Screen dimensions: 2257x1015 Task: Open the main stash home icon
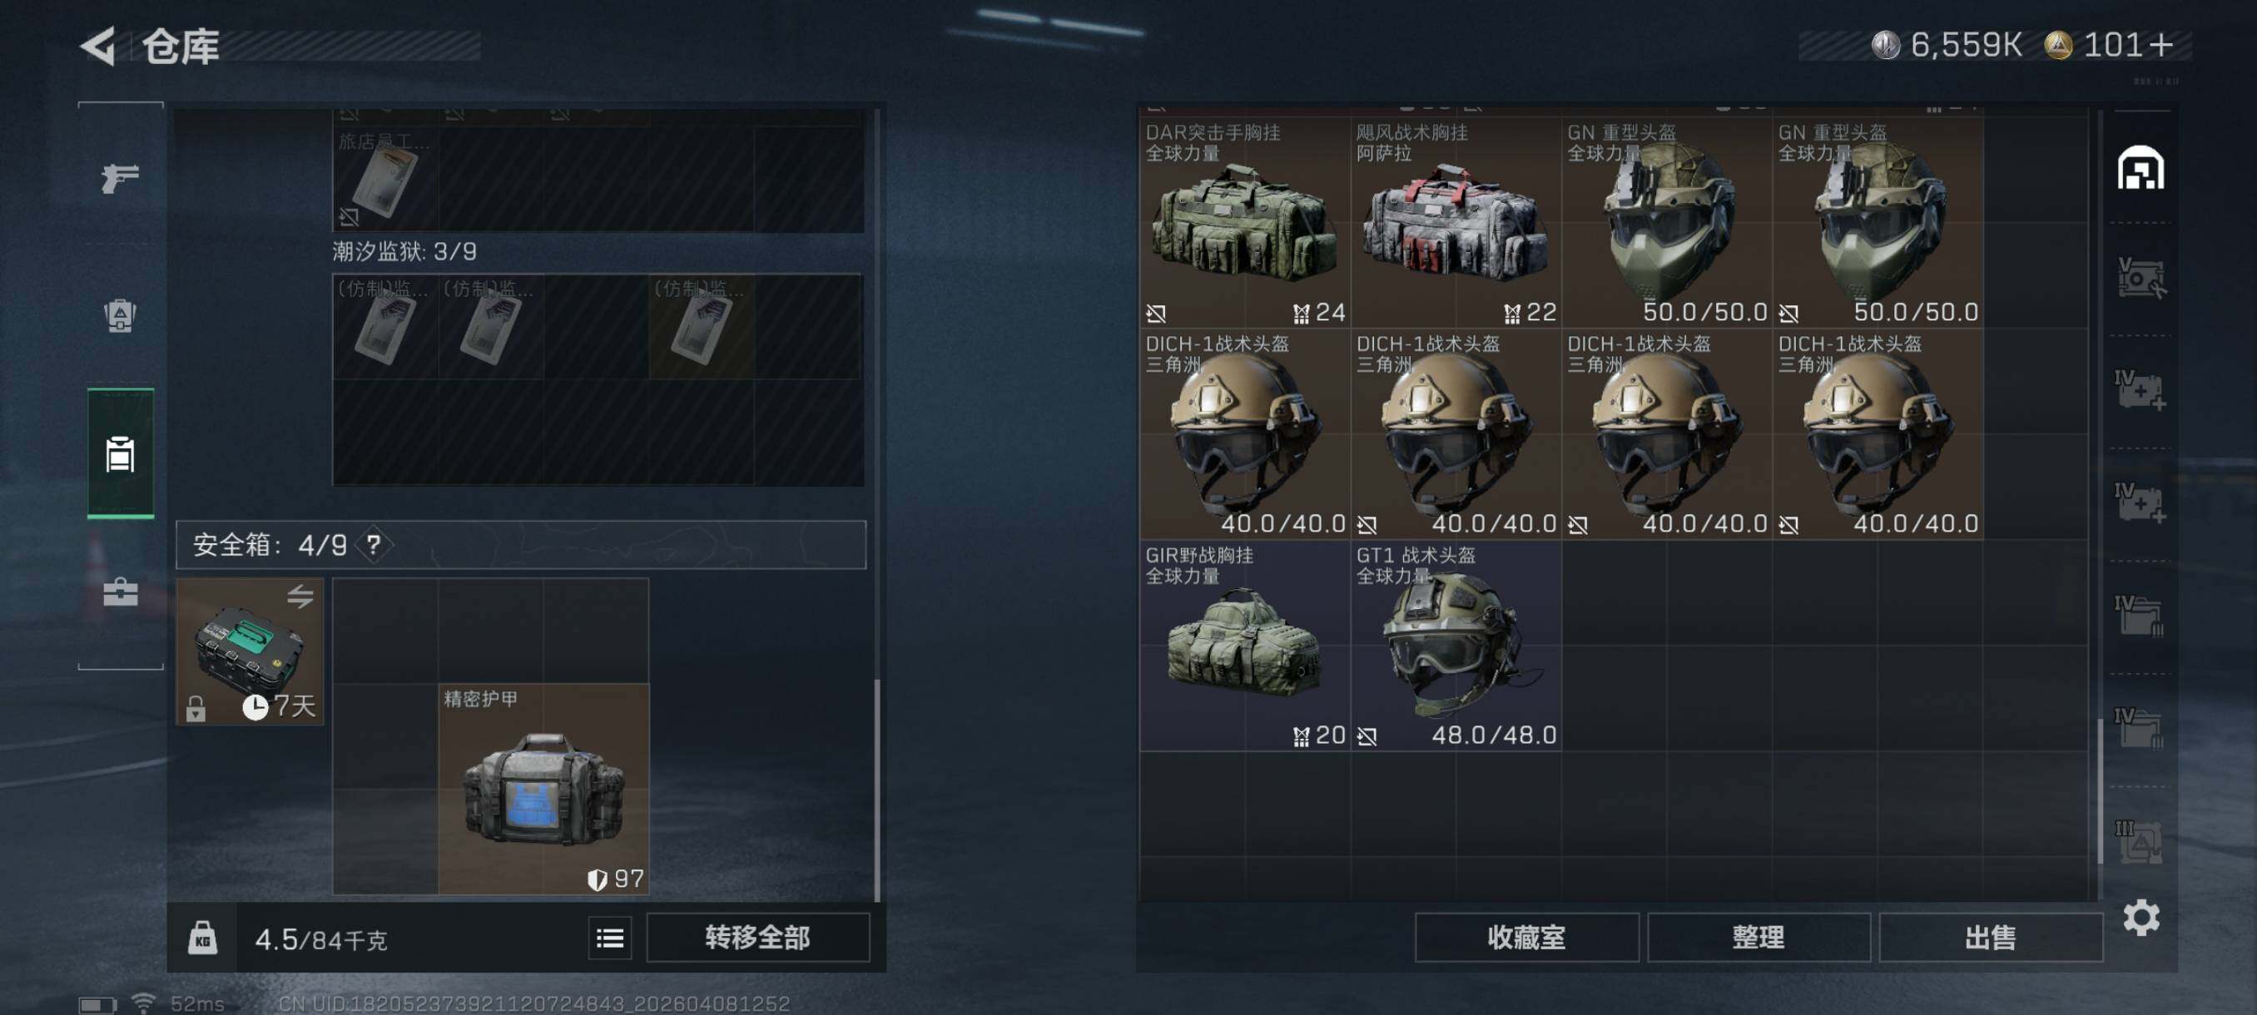coord(2140,167)
